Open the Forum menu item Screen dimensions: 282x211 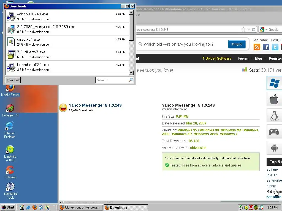[243, 58]
